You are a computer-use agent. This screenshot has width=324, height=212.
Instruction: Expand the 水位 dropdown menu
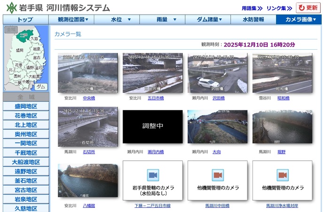point(117,19)
